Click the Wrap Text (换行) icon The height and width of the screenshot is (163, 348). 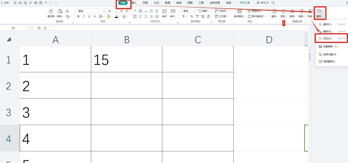coord(164,11)
